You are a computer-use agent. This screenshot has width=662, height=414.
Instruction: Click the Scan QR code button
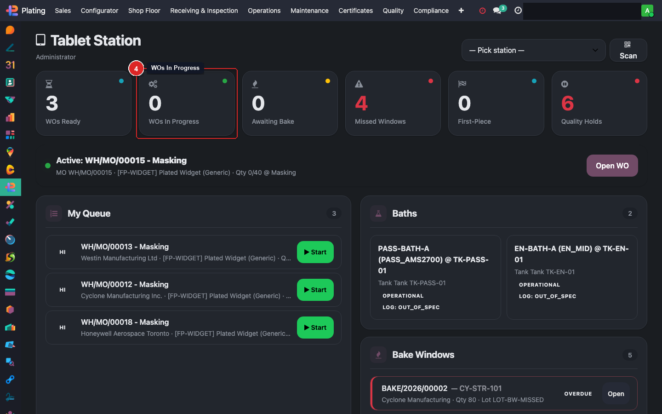pos(628,50)
